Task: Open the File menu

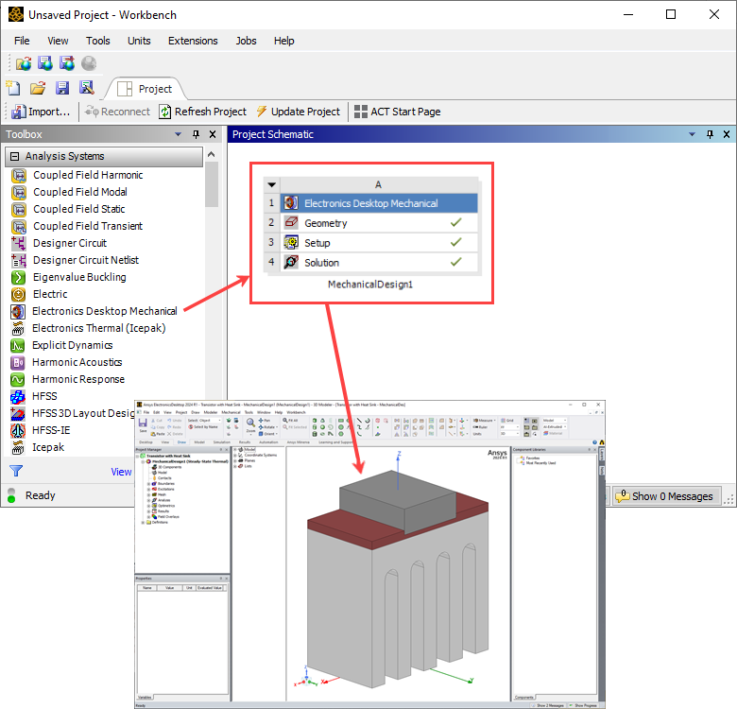Action: pos(22,41)
